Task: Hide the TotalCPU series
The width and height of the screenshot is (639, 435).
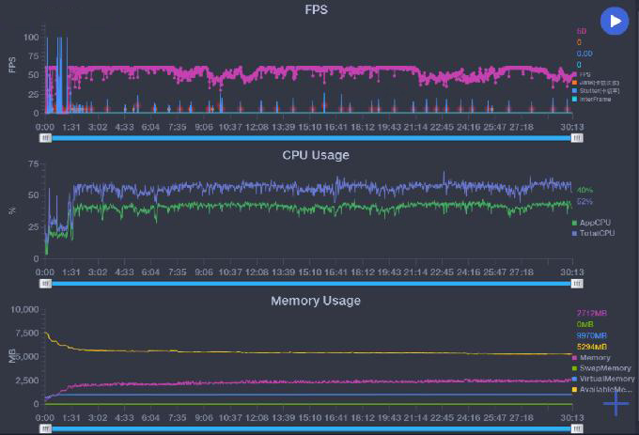Action: point(593,233)
